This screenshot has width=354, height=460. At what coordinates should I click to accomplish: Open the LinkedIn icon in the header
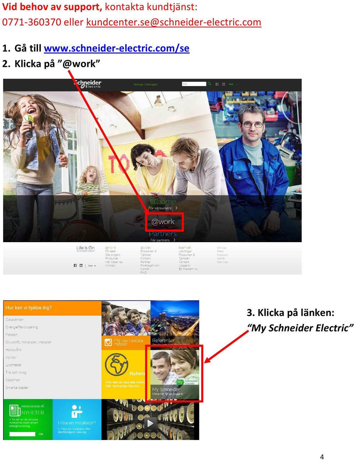coord(223,84)
